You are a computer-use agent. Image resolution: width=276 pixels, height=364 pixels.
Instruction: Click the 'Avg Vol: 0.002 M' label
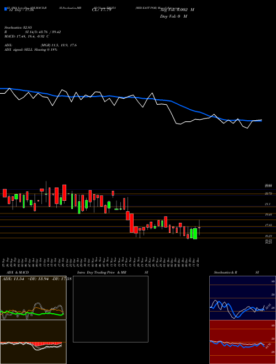tap(177, 10)
